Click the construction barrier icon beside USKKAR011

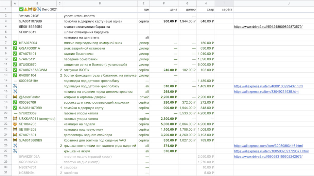pos(15,119)
